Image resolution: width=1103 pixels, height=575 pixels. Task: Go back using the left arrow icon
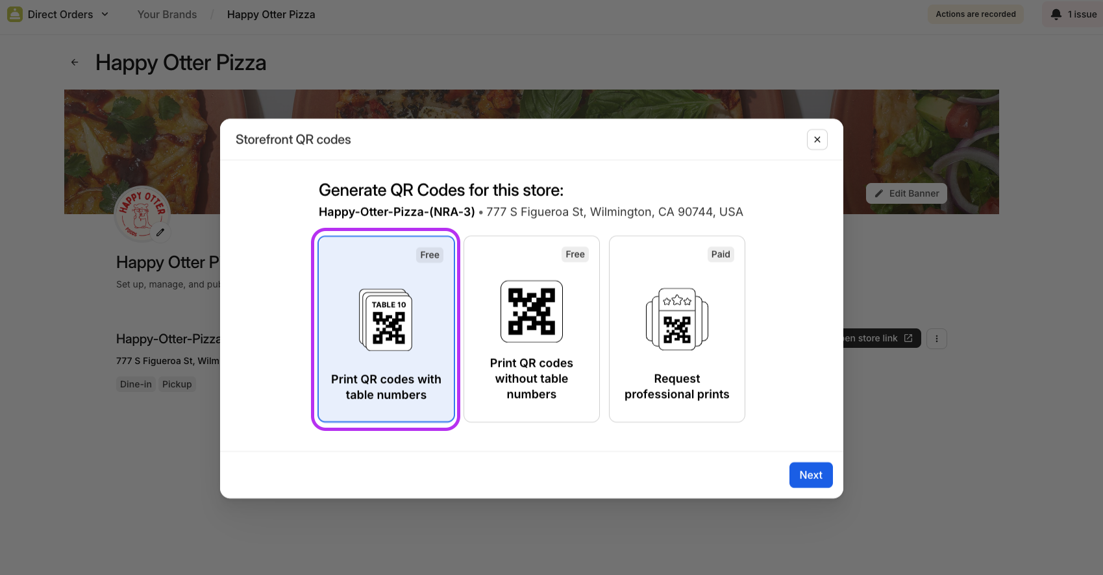click(x=75, y=62)
